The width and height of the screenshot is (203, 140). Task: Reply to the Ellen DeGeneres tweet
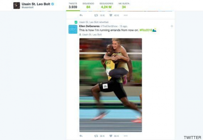81,136
